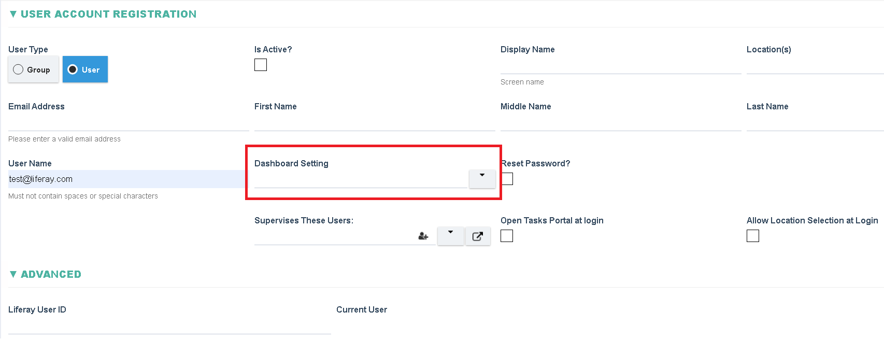Select the Group user type radio button
This screenshot has height=340, width=884.
click(x=33, y=69)
